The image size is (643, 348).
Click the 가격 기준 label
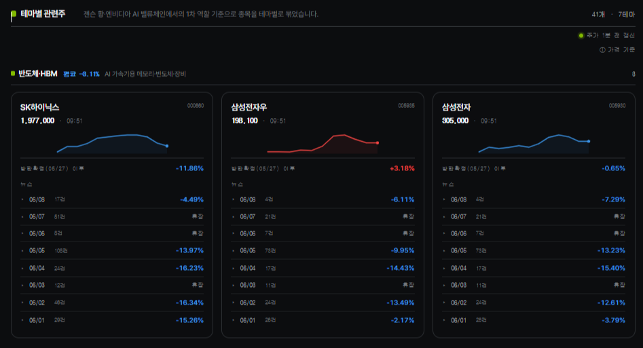621,50
